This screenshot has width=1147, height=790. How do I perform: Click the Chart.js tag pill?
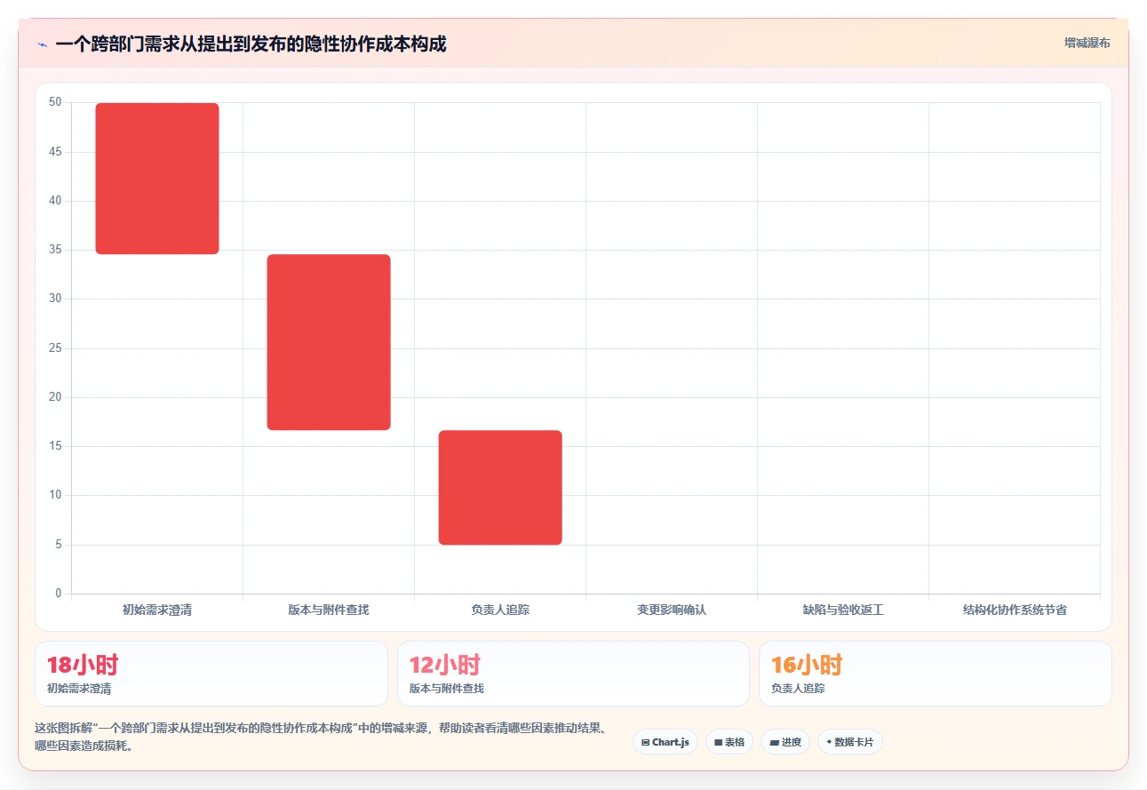coord(665,742)
